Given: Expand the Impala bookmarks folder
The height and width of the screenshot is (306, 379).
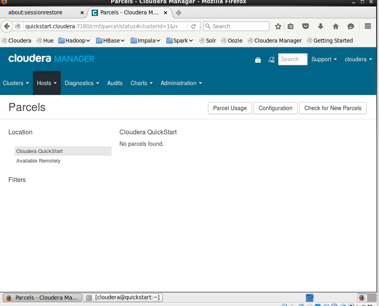Looking at the screenshot, I should point(145,41).
